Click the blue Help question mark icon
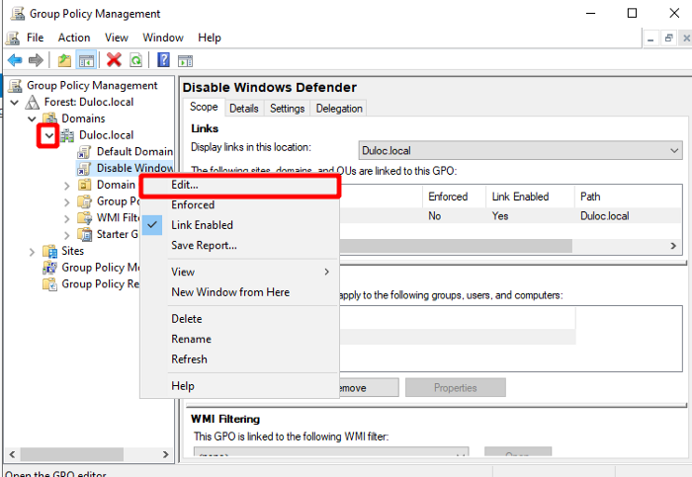The image size is (692, 477). 163,60
